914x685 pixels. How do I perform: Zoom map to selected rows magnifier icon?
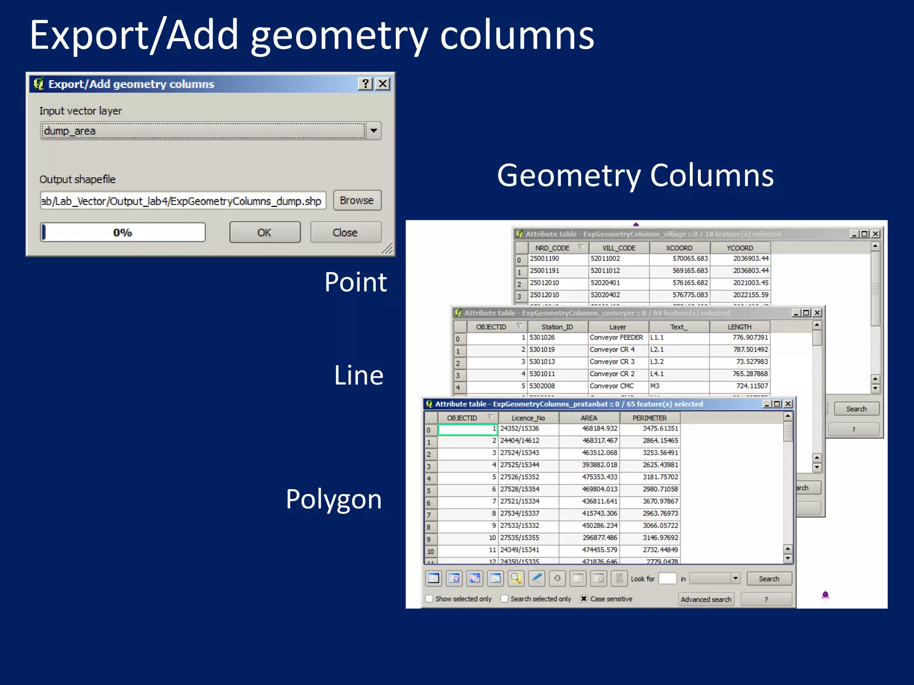[516, 578]
